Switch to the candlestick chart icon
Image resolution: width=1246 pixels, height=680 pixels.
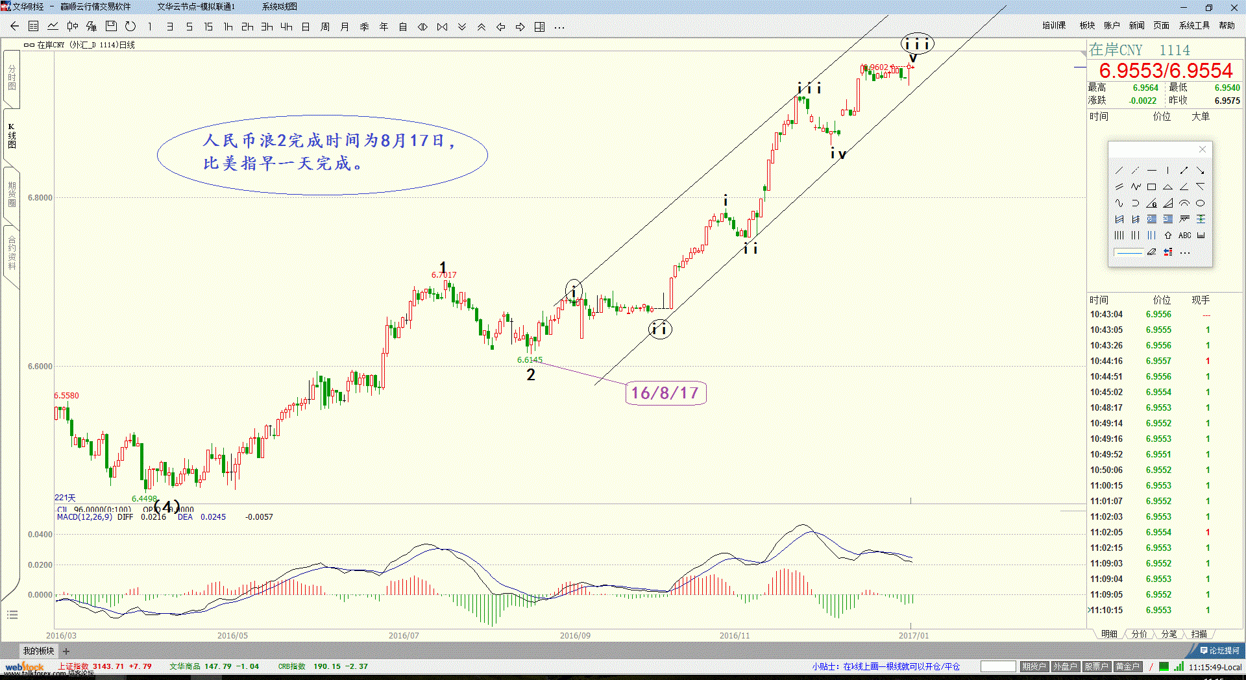[73, 27]
